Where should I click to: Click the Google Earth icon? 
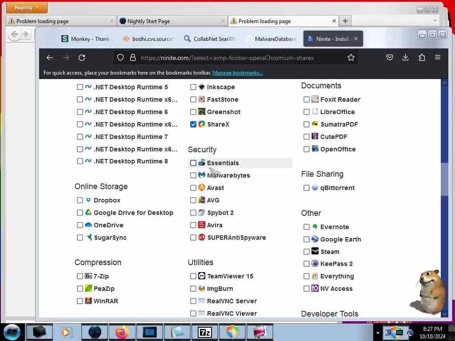click(x=315, y=239)
